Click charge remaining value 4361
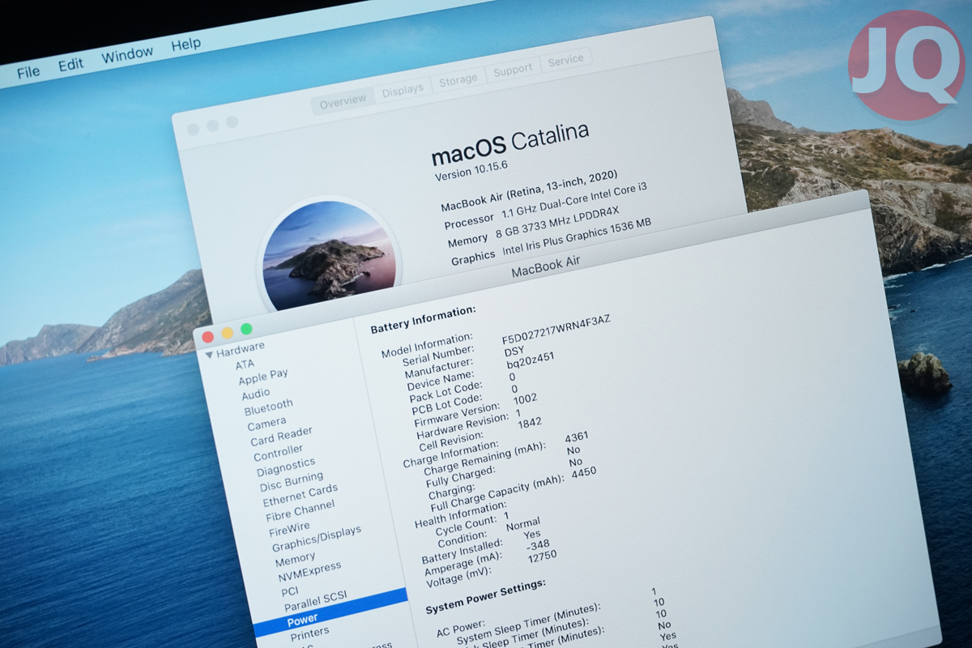The height and width of the screenshot is (648, 972). (x=576, y=438)
